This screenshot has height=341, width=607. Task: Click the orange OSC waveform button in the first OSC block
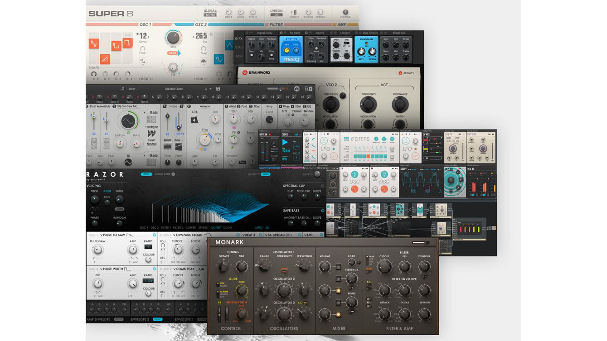click(354, 190)
